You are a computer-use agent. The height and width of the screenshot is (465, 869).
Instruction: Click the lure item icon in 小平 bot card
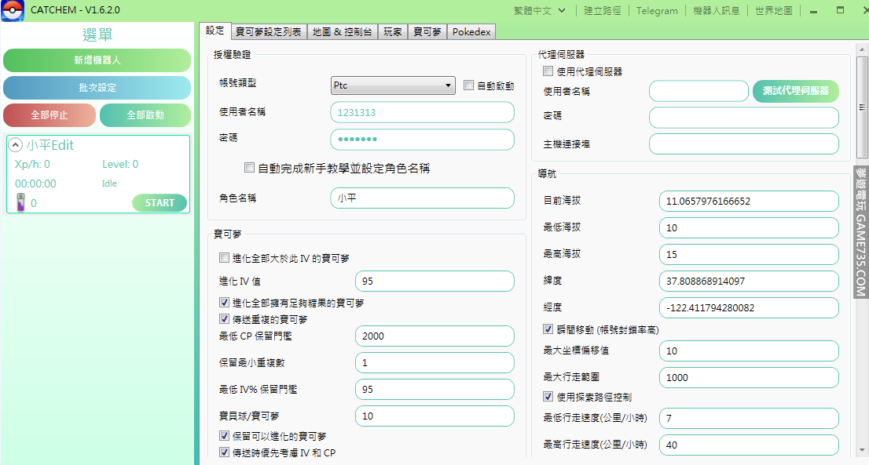point(21,203)
